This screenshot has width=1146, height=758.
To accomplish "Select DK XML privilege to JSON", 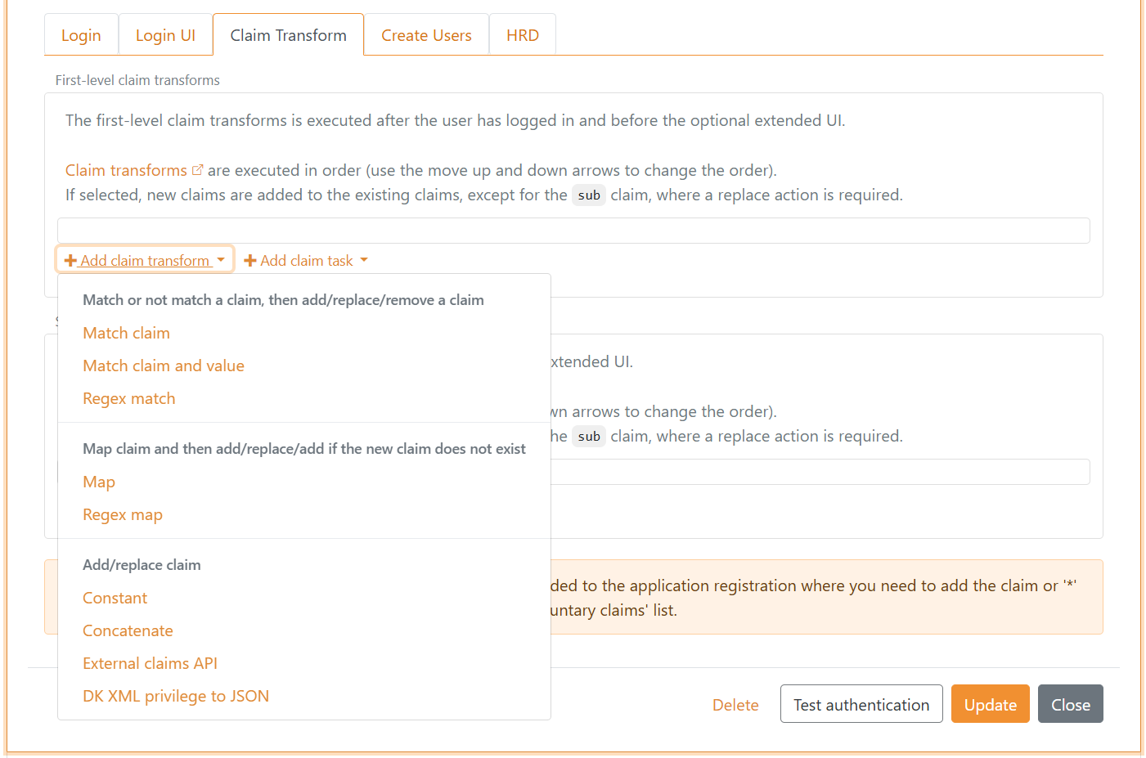I will 176,696.
